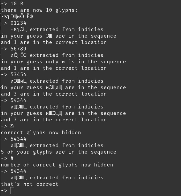This screenshot has height=196, width=181.
Task: Click "5 of your glyphs are in the sequence"
Action: coord(58,152)
